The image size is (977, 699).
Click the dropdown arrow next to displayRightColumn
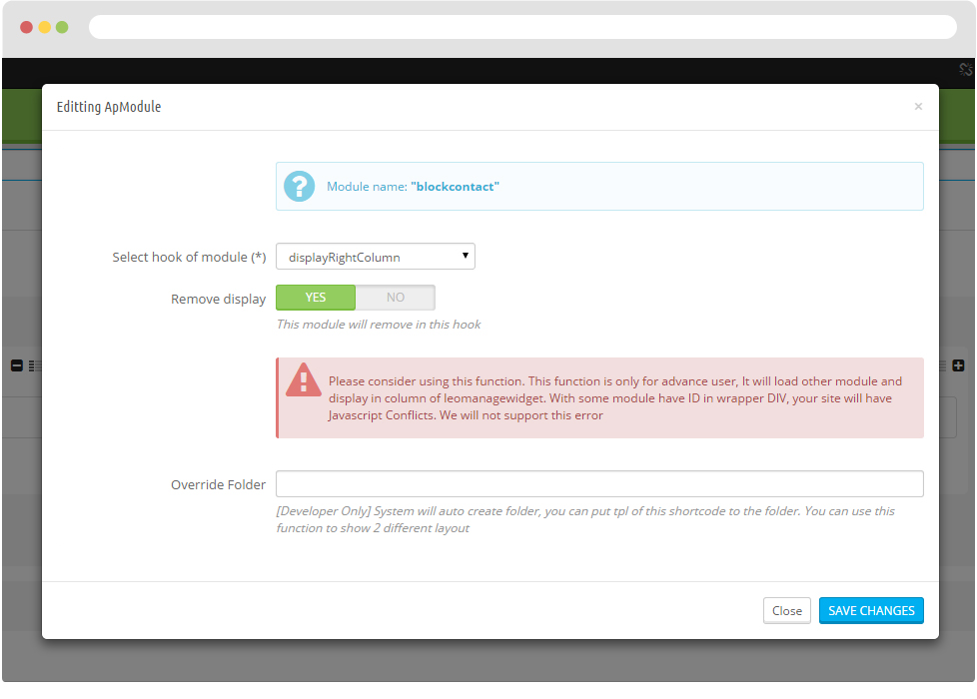(x=465, y=256)
